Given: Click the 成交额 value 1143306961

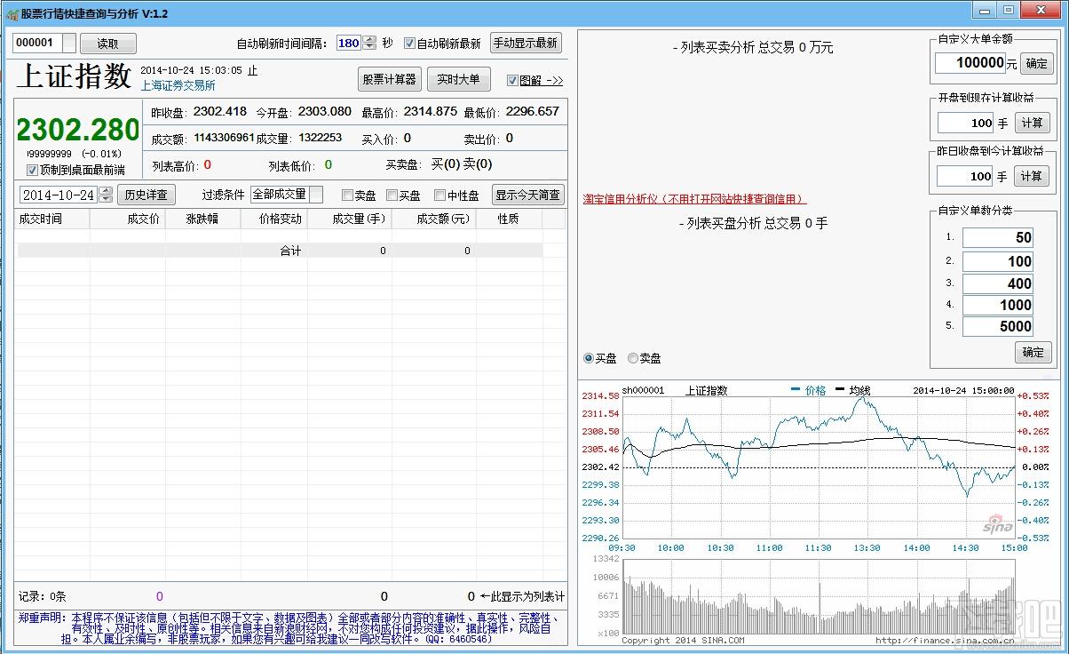Looking at the screenshot, I should click(224, 138).
